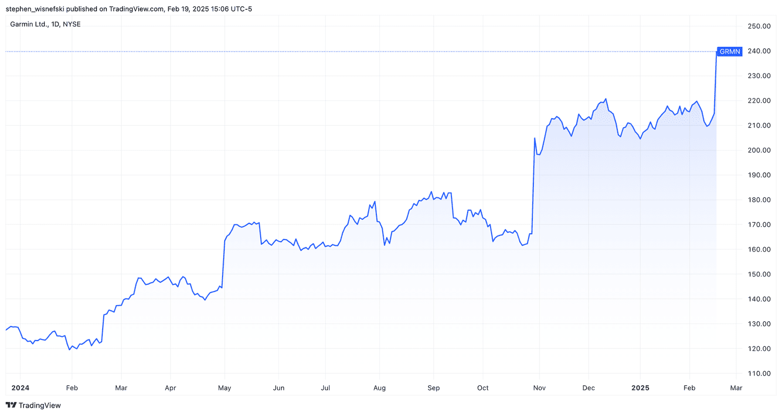782x415 pixels.
Task: Click the 190.00 price axis label
Action: click(x=760, y=175)
